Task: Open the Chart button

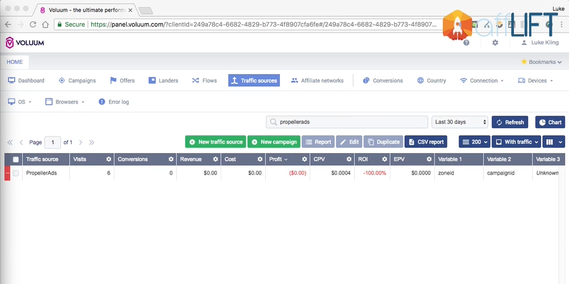Action: click(550, 122)
